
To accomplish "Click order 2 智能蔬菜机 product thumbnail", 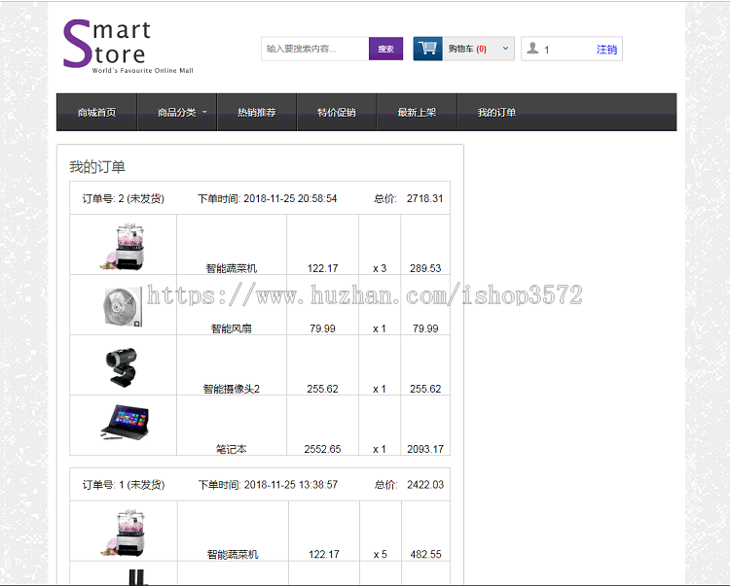I will point(124,246).
